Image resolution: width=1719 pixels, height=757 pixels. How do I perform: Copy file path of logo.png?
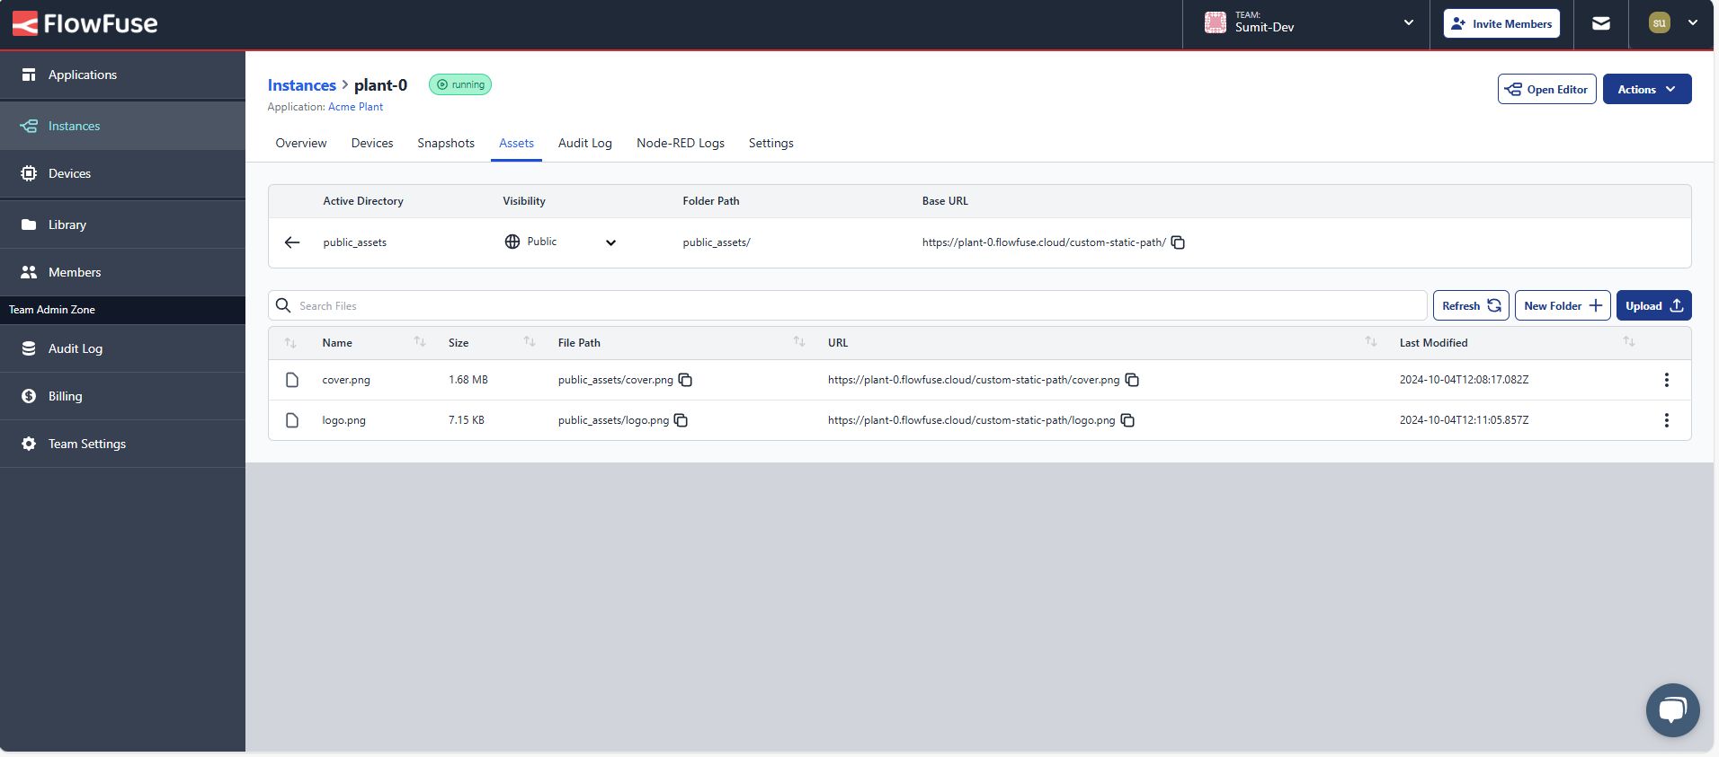pyautogui.click(x=681, y=420)
